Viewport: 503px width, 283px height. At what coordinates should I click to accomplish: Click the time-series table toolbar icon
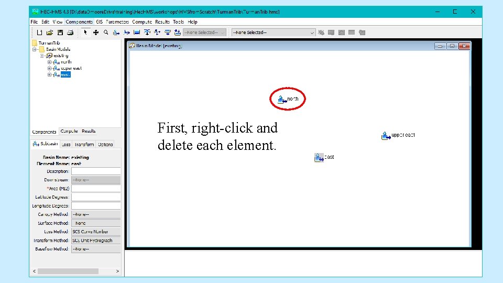point(362,32)
